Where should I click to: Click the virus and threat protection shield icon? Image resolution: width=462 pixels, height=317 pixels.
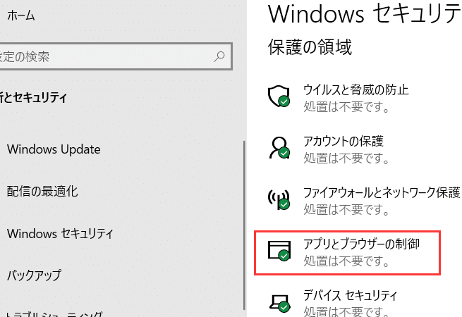click(x=279, y=96)
